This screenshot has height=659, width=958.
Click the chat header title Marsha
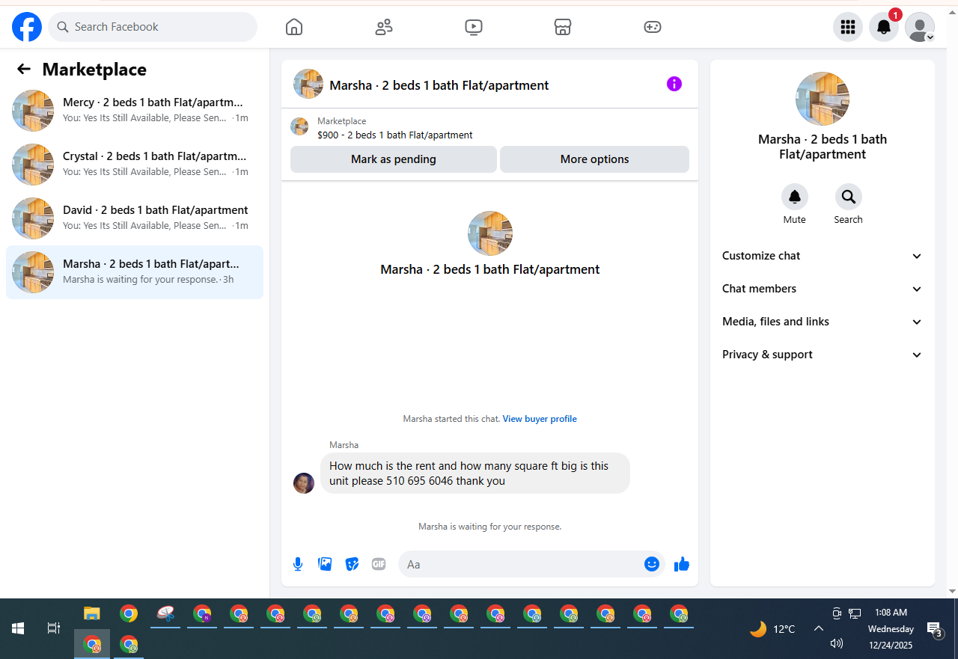click(x=439, y=85)
